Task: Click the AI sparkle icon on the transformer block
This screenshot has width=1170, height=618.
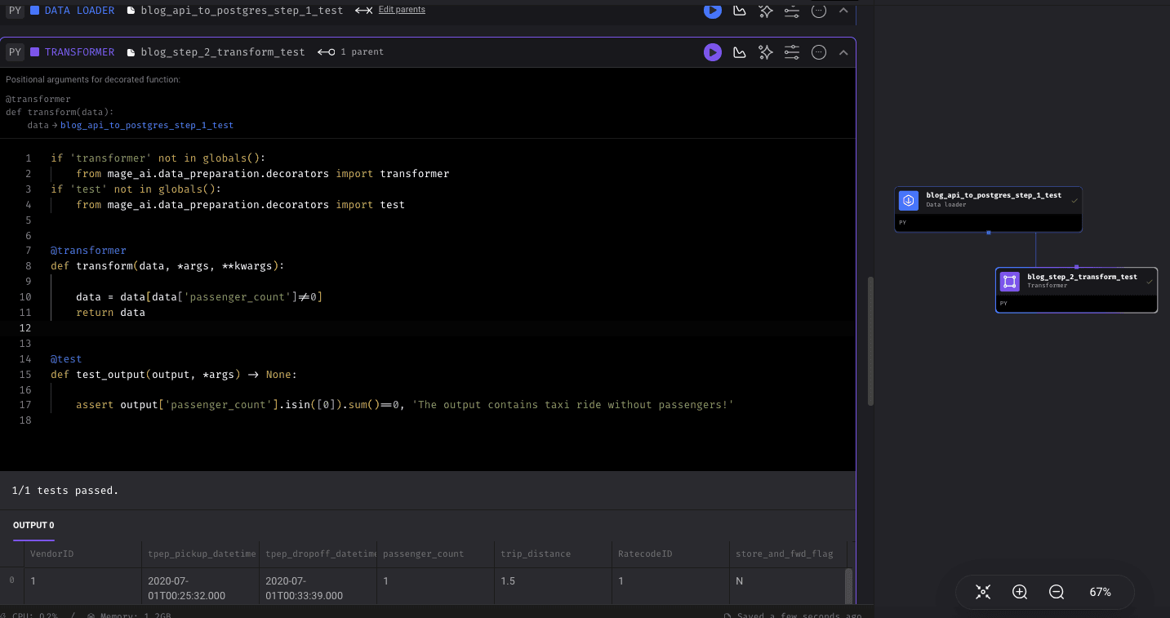Action: (765, 52)
